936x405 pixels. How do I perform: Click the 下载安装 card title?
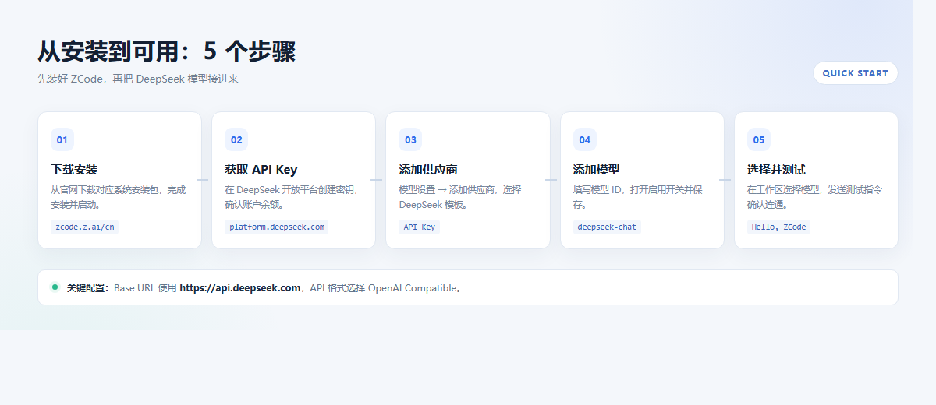point(74,170)
